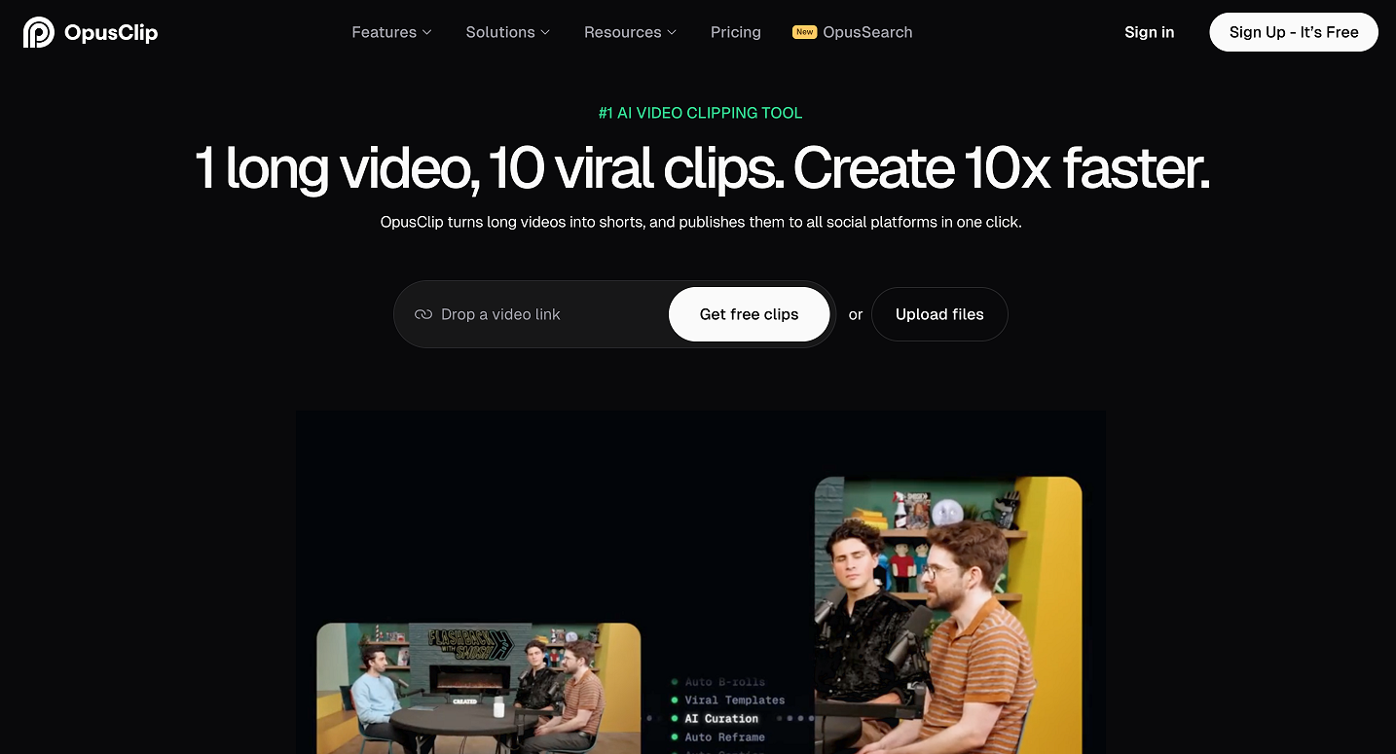Open the Features menu
The height and width of the screenshot is (754, 1396).
[x=391, y=32]
